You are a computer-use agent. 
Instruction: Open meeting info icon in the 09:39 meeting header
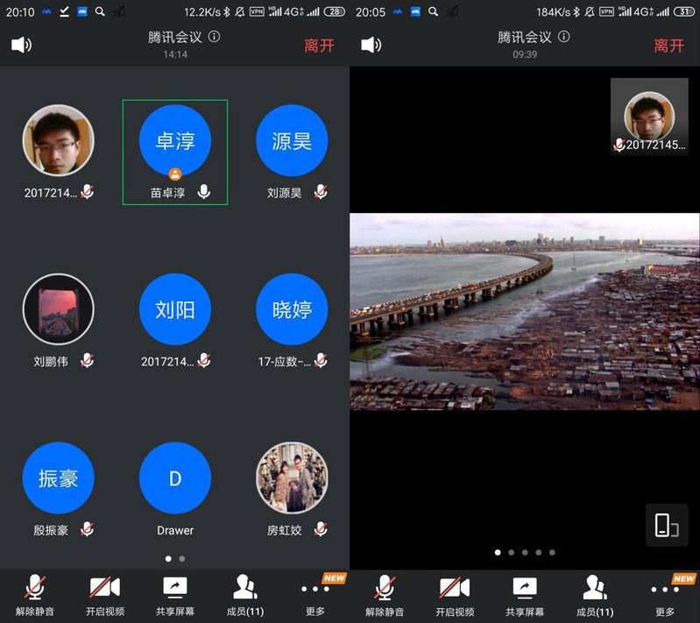coord(563,37)
